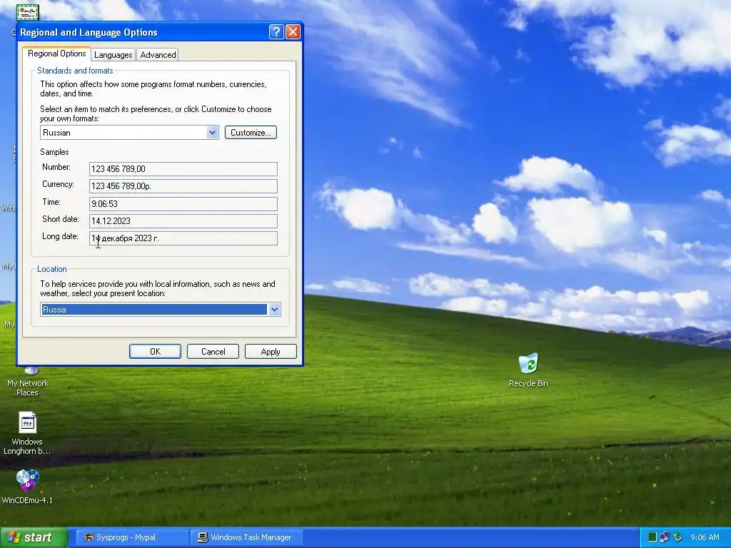Switch to Sysprogs - Mypal taskbar window
Screen dimensions: 731x548
132,537
